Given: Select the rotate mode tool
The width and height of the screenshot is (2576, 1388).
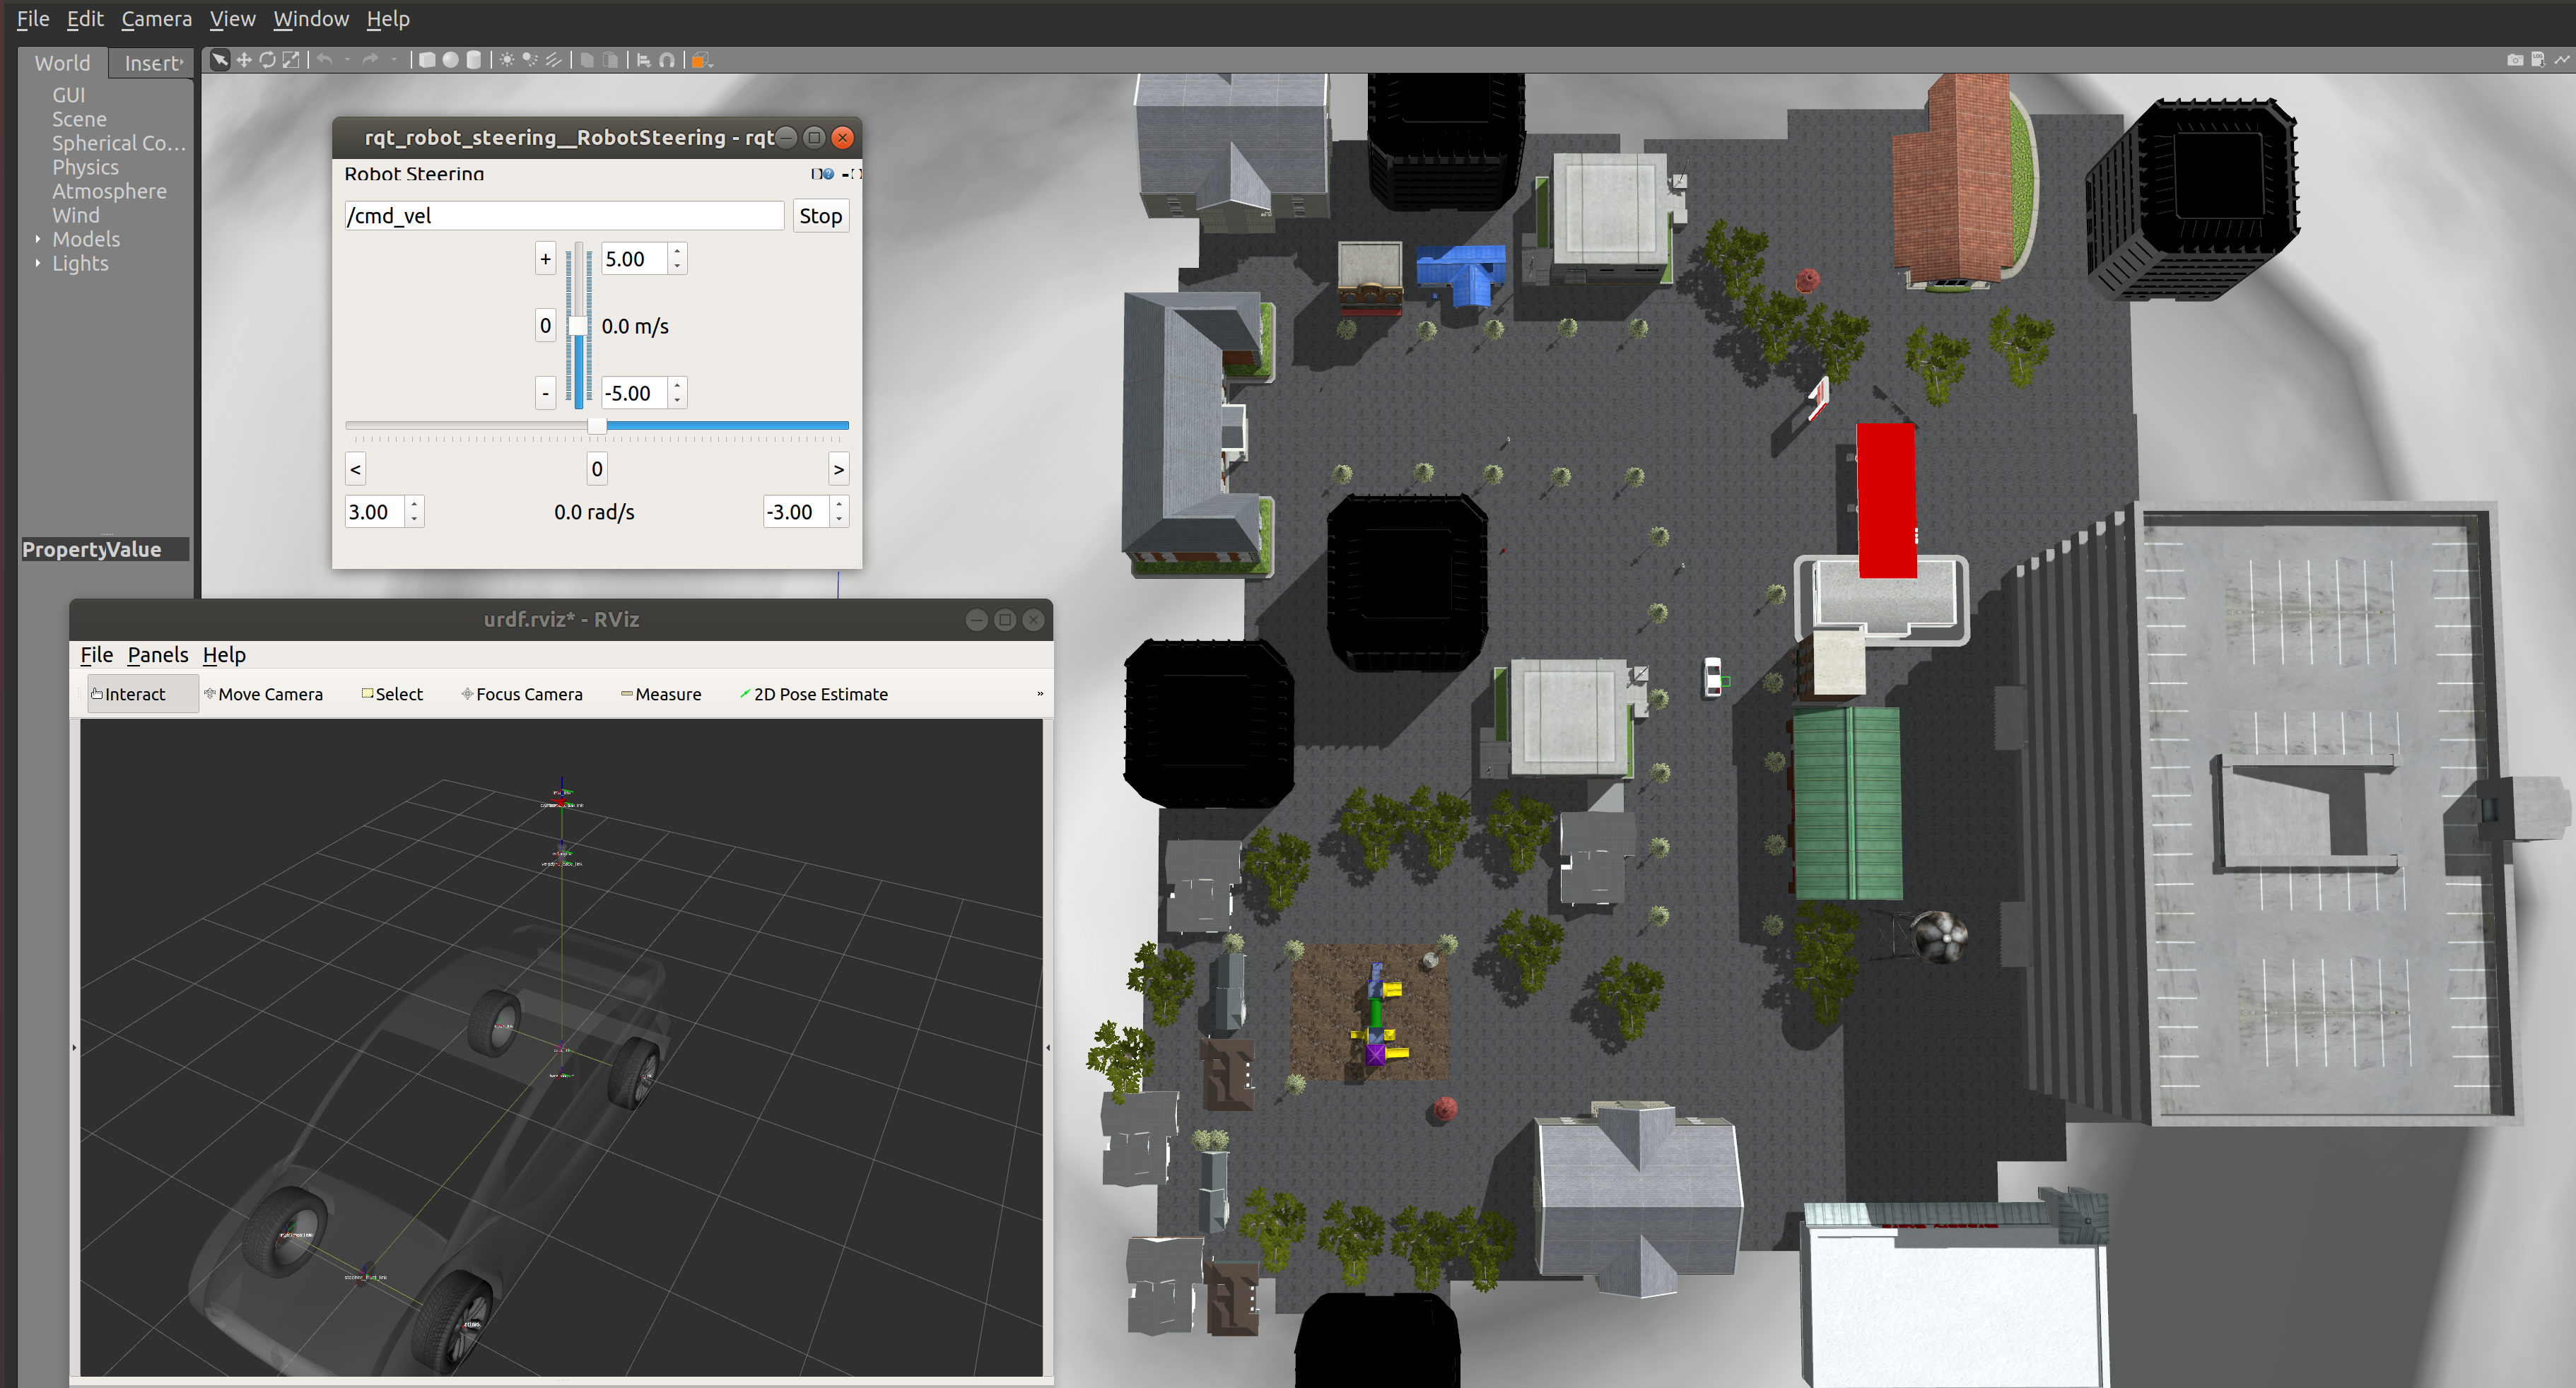Looking at the screenshot, I should [267, 60].
